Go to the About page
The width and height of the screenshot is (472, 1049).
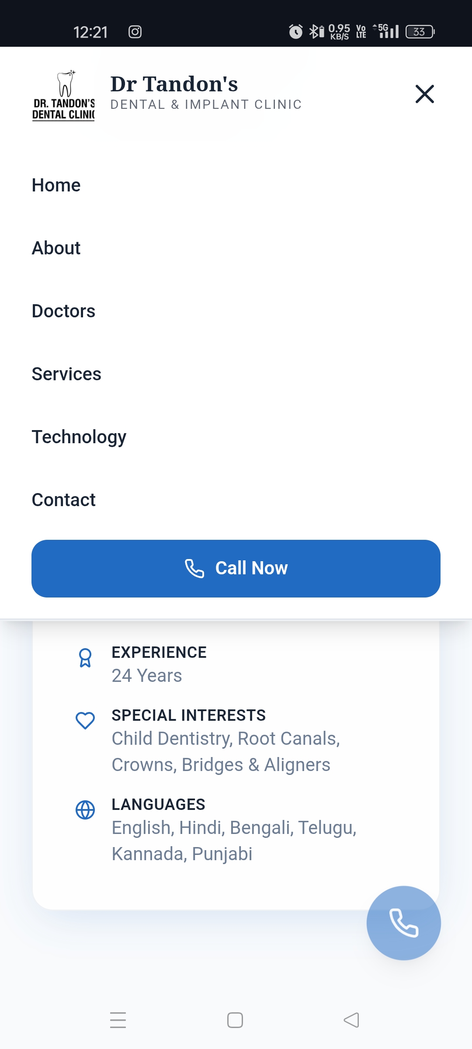[56, 248]
